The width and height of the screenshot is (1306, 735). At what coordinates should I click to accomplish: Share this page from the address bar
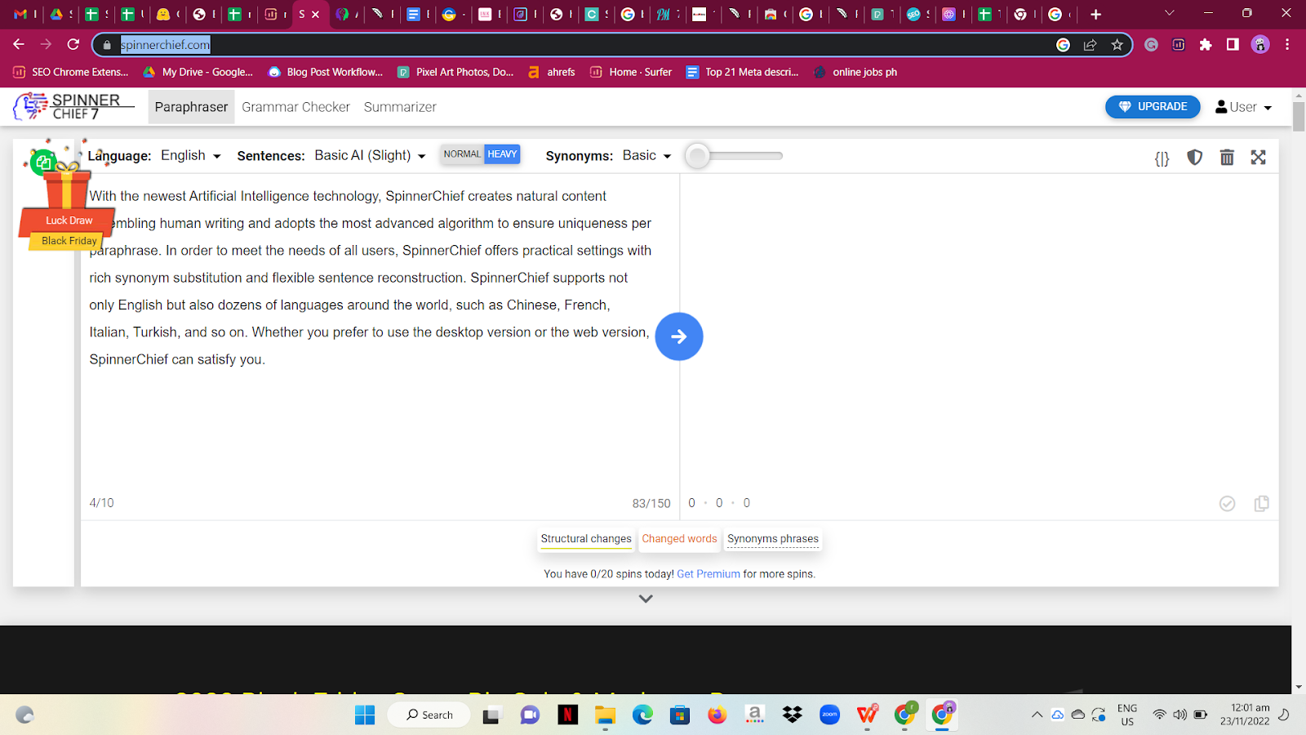[1090, 45]
